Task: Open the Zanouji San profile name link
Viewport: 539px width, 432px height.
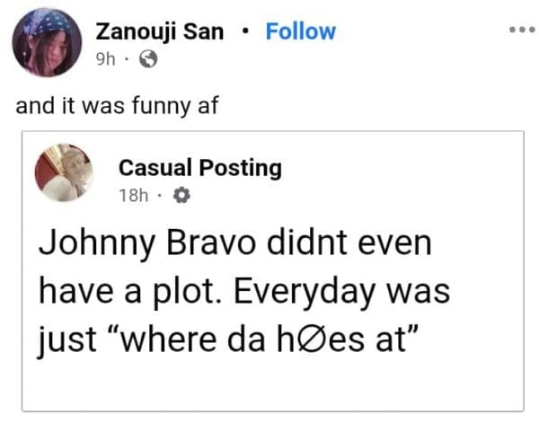Action: click(161, 31)
